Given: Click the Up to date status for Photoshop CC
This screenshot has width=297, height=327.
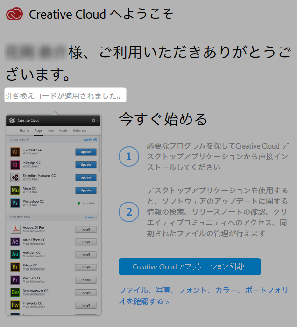Looking at the screenshot, I should click(x=86, y=204).
